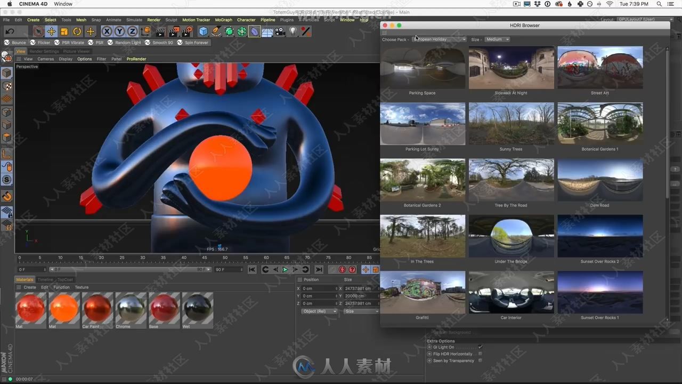The image size is (682, 384).
Task: Activate the Rotate tool
Action: (77, 31)
